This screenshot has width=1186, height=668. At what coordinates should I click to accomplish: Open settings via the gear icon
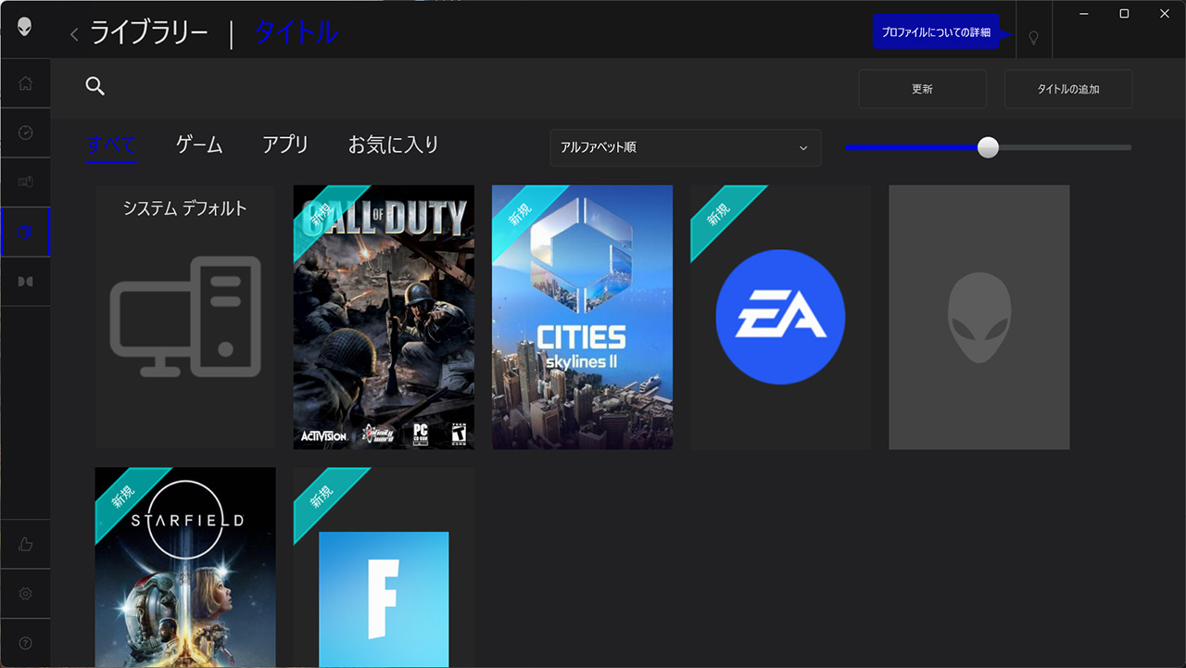(25, 593)
